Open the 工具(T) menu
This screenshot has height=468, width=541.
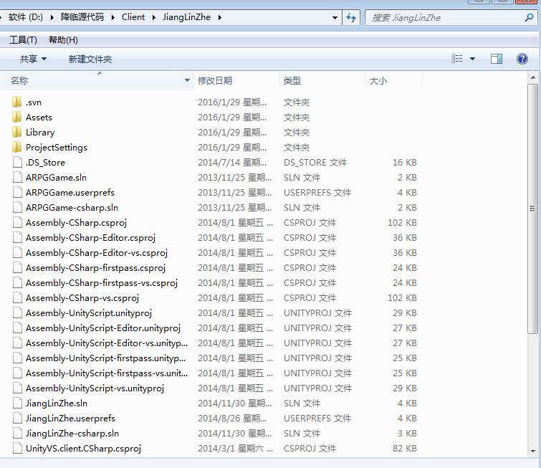[x=23, y=40]
